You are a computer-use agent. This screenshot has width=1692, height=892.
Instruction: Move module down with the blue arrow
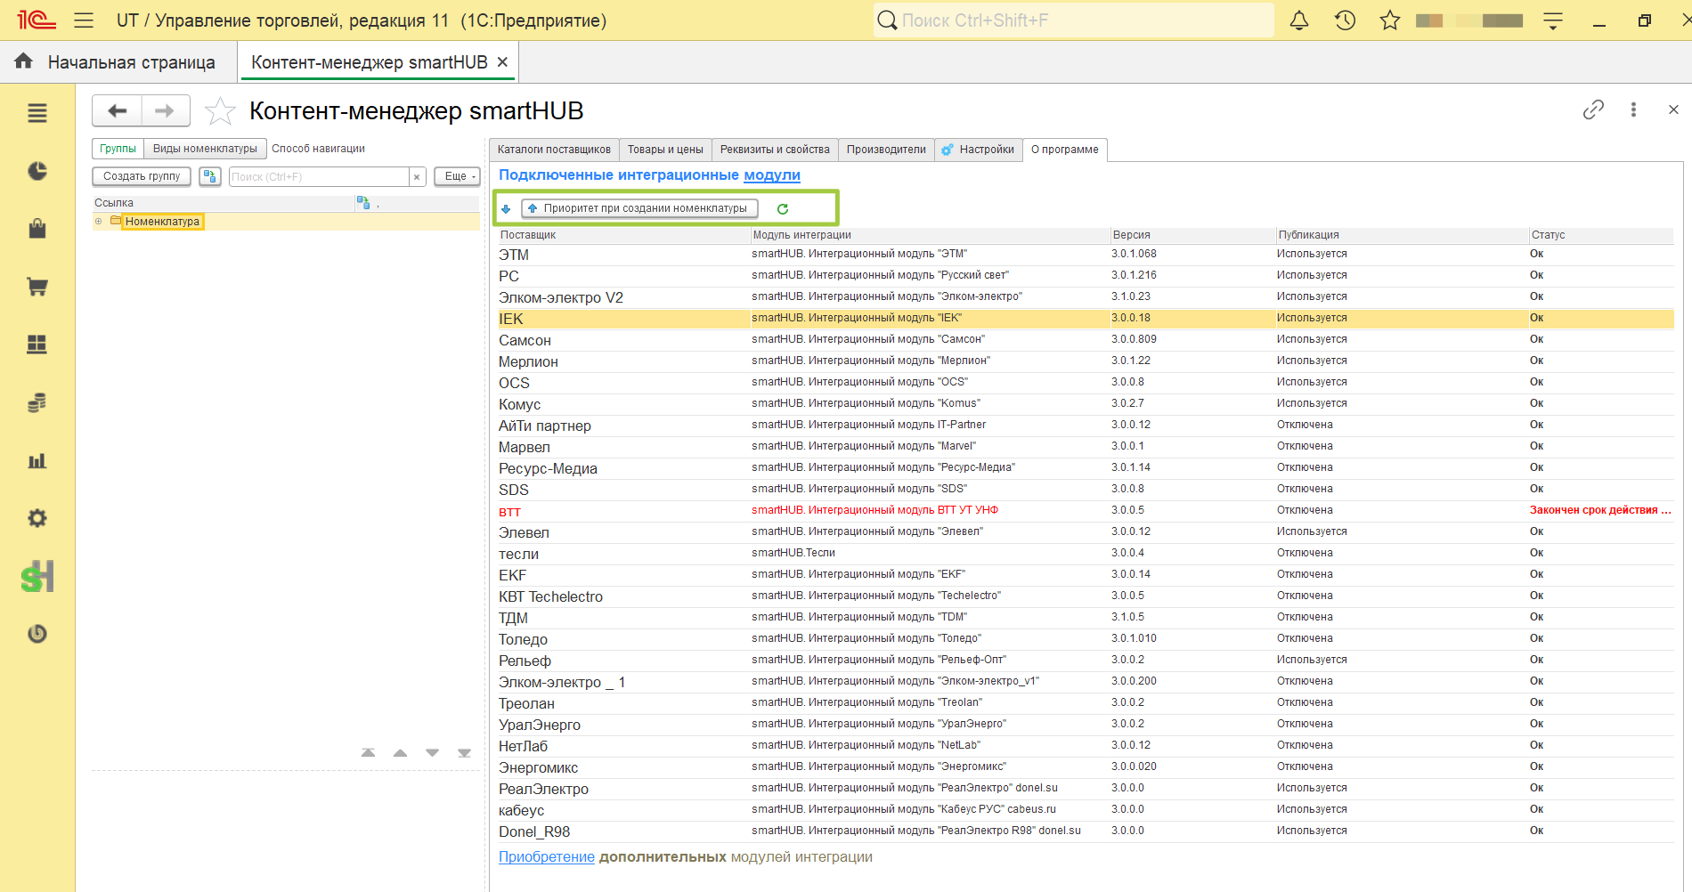tap(506, 209)
